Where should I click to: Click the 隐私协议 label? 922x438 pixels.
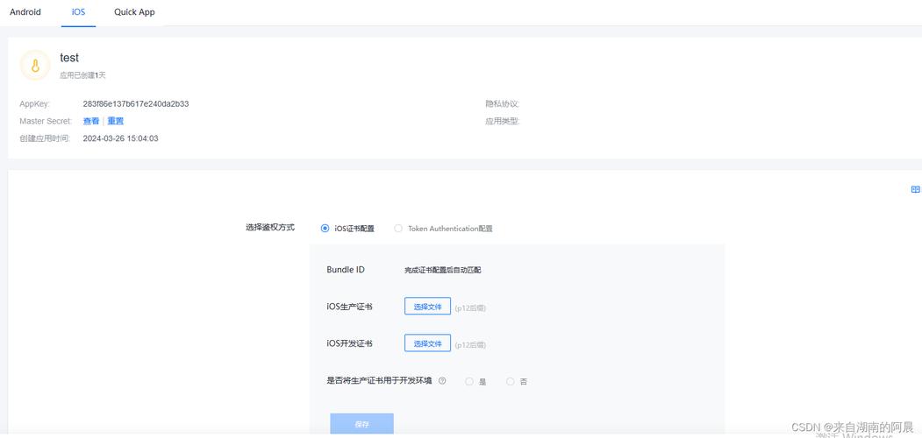pos(502,104)
